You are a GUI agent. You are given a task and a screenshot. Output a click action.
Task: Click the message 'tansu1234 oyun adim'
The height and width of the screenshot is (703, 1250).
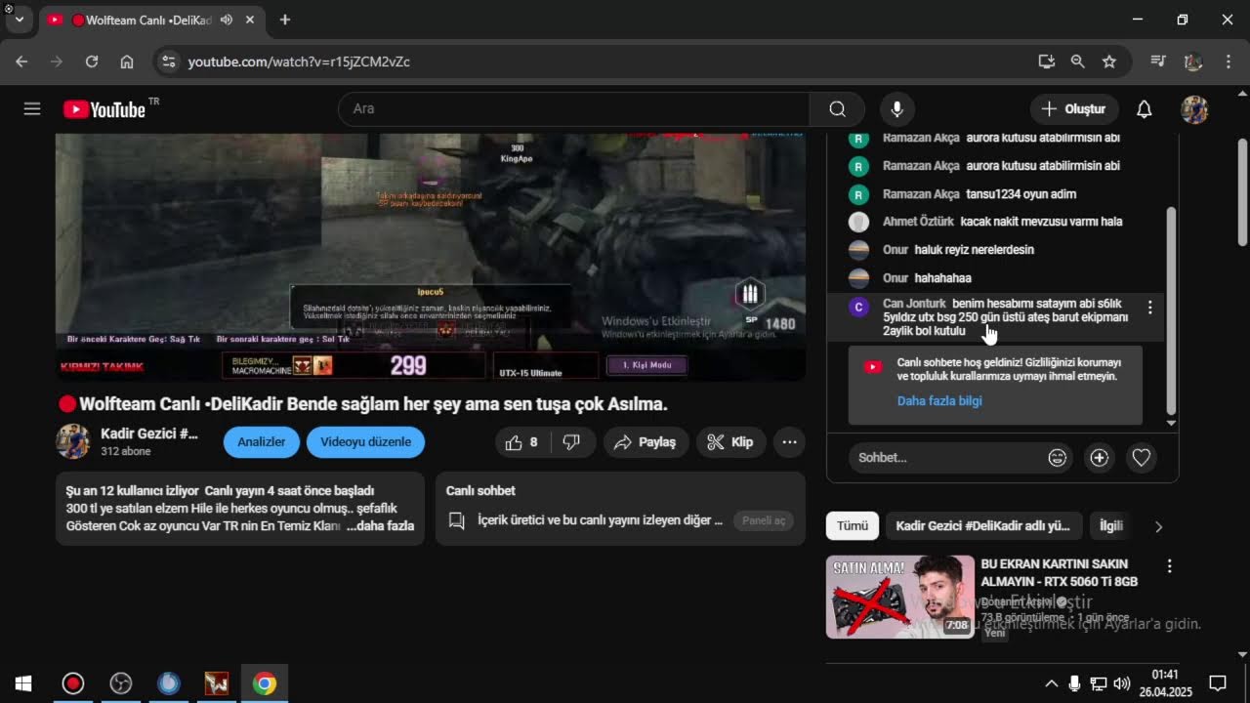pyautogui.click(x=1021, y=194)
